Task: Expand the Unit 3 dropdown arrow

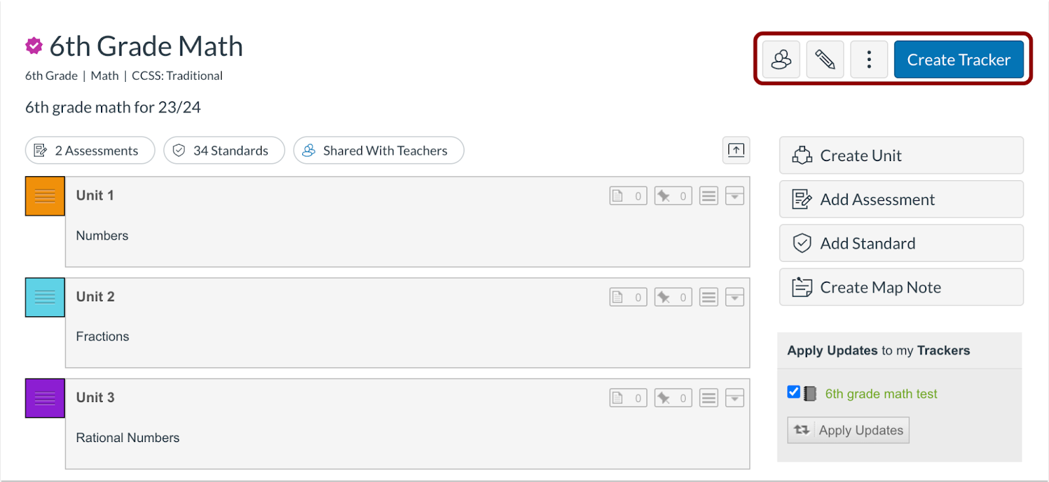Action: point(735,398)
